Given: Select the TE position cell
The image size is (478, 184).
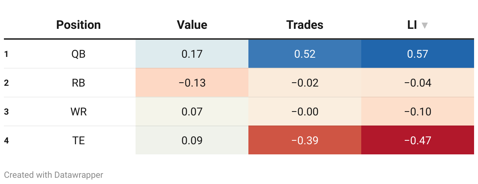Looking at the screenshot, I should [78, 140].
